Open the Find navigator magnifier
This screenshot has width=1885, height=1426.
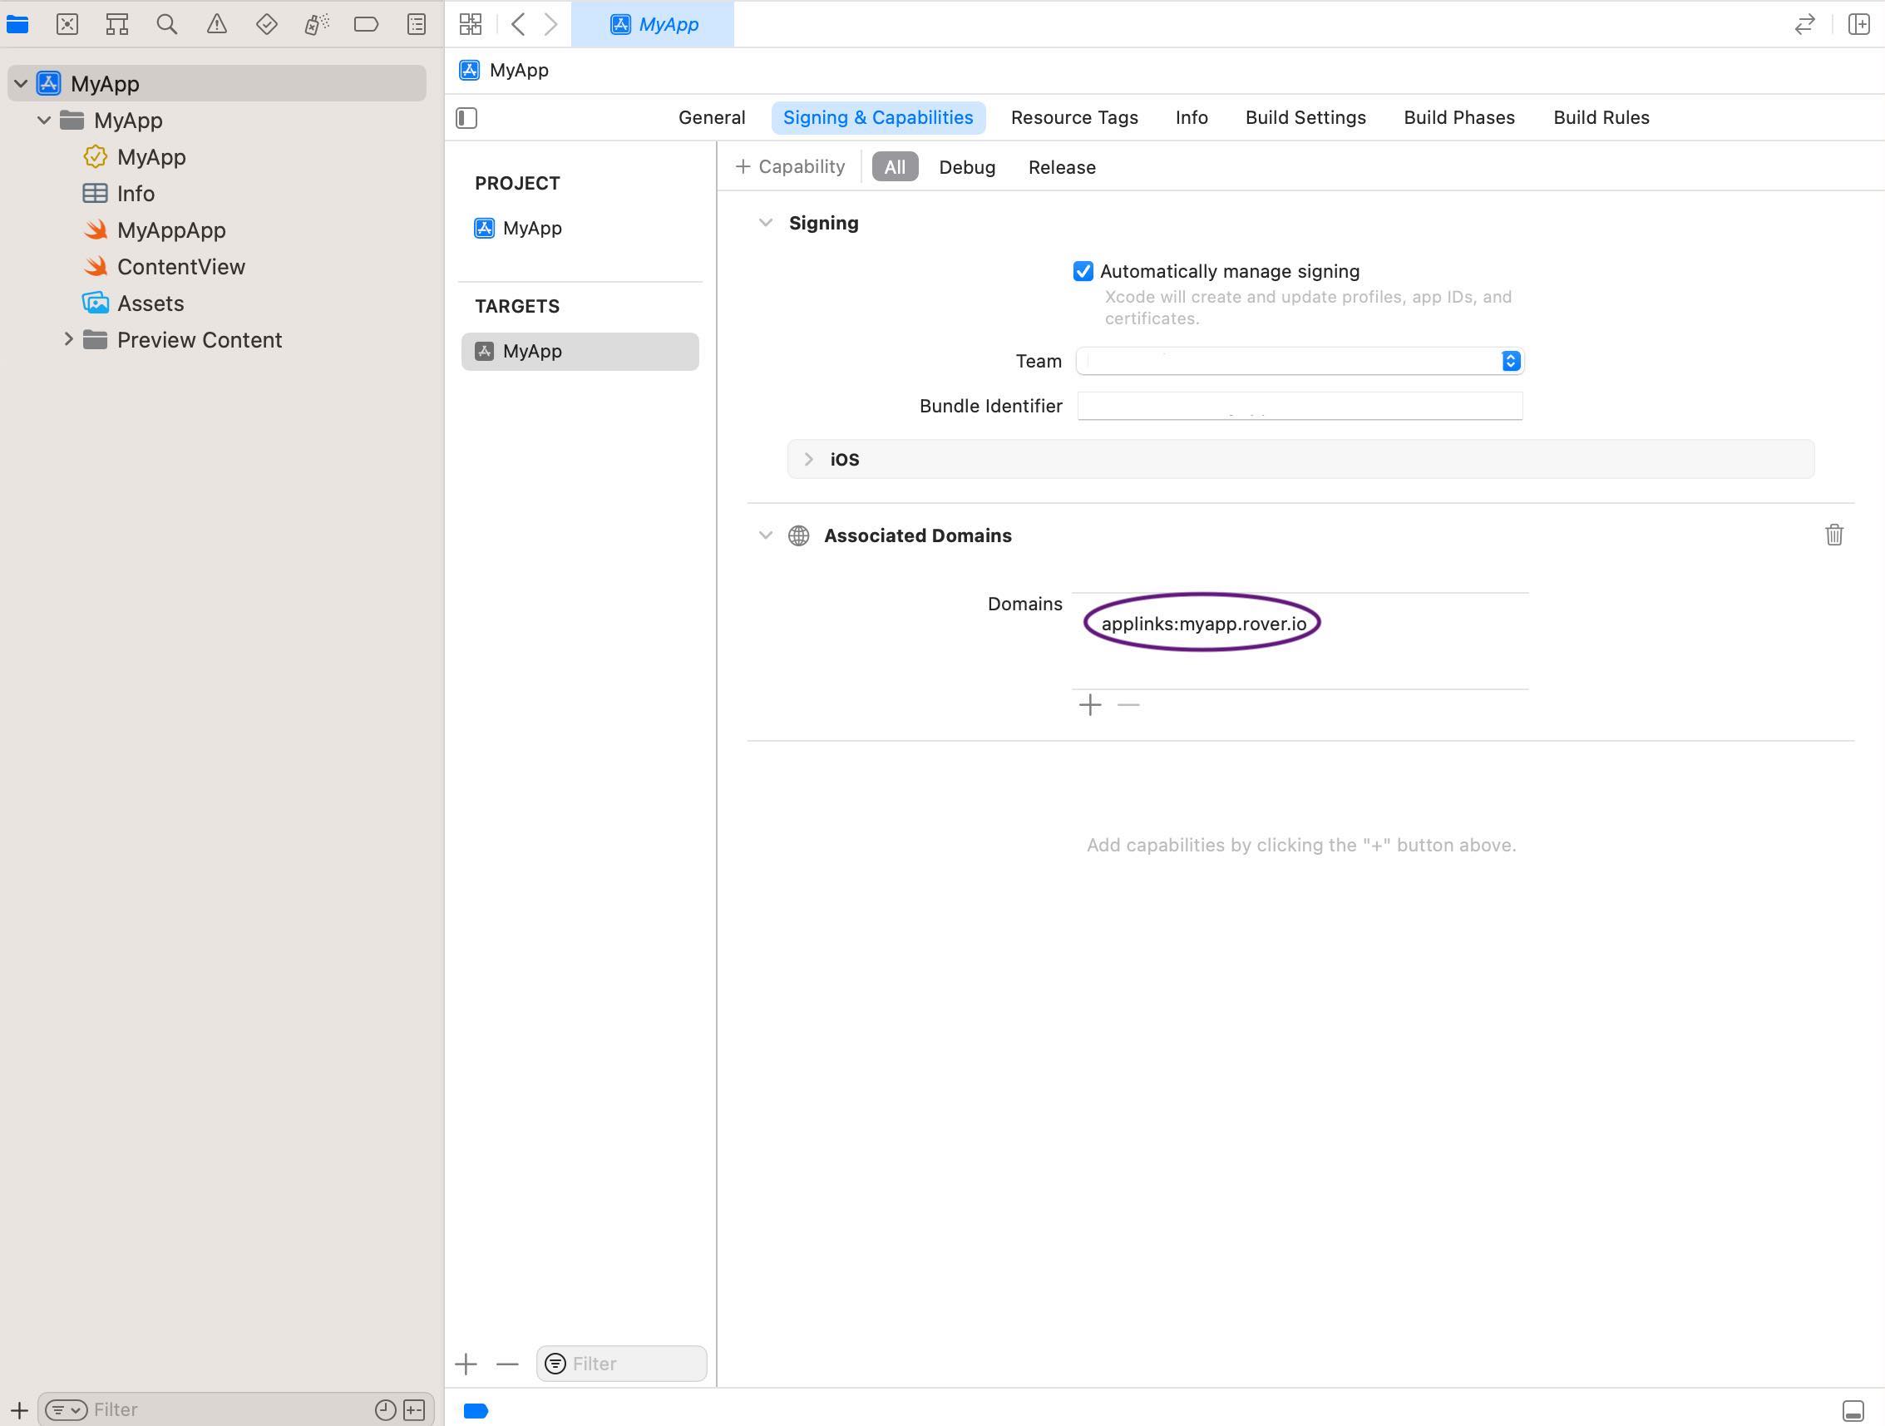[x=167, y=24]
